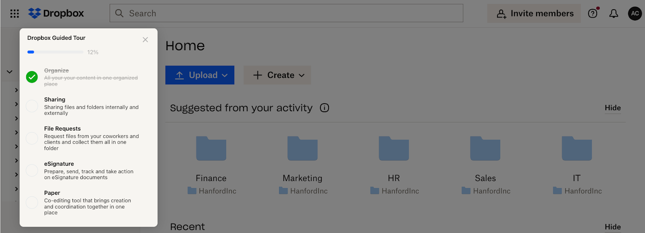This screenshot has width=645, height=233.
Task: Check the eSignature tour step circle
Action: (32, 170)
